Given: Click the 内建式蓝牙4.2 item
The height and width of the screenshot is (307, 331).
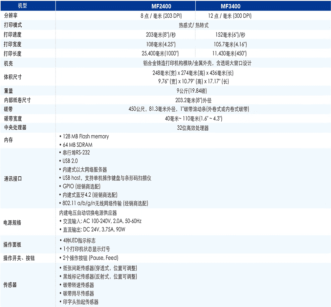Looking at the screenshot, I should [90, 195].
